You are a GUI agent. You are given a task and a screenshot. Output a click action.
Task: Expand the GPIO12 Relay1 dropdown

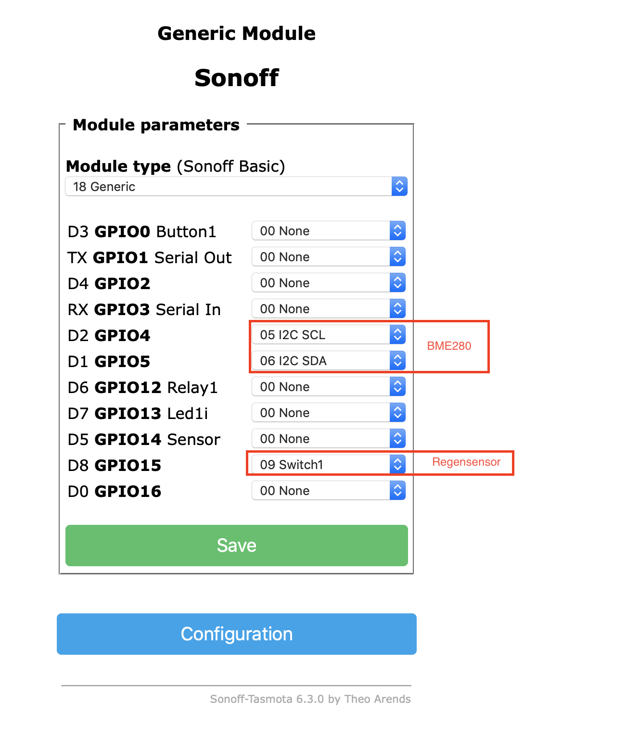pos(329,386)
